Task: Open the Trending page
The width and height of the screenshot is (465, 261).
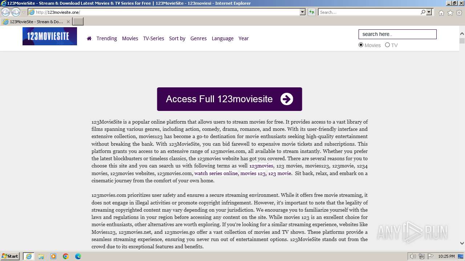Action: pos(107,38)
